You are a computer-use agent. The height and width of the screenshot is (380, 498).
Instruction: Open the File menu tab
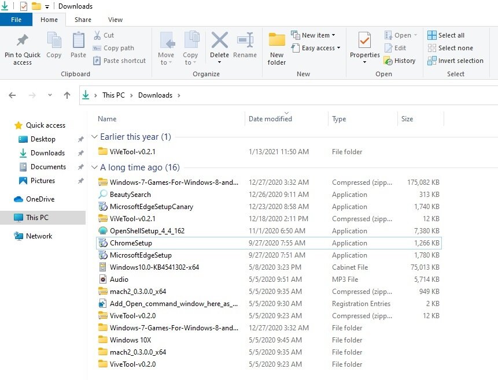[x=16, y=20]
